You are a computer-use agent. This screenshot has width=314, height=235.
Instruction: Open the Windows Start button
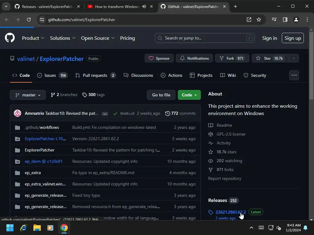(x=10, y=228)
